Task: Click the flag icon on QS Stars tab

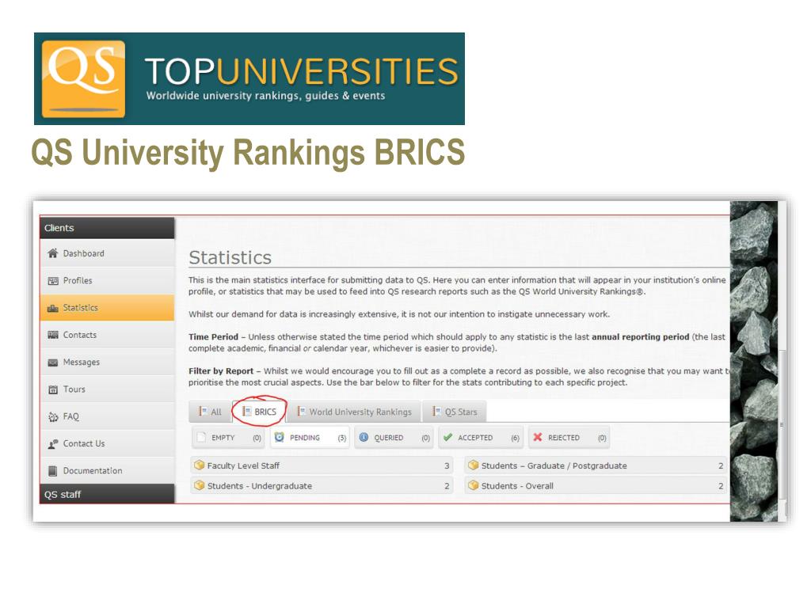Action: click(x=437, y=412)
